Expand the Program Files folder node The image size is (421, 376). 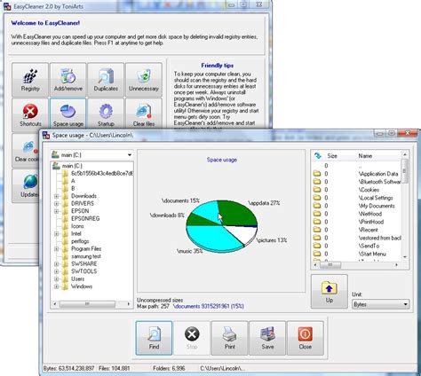click(56, 249)
